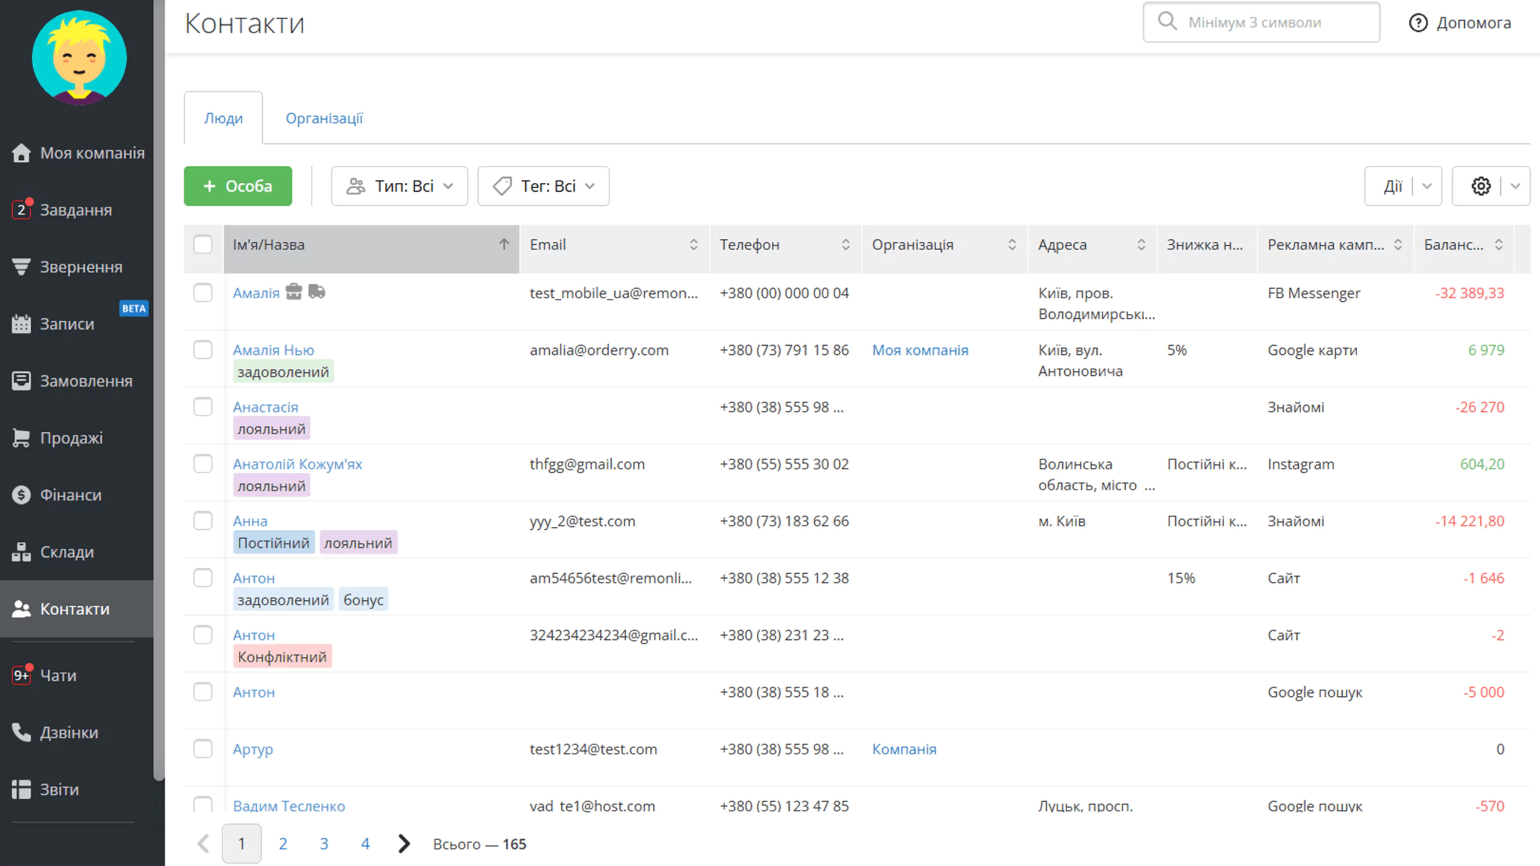Click sort arrows in Організація column
Image resolution: width=1540 pixels, height=866 pixels.
[1012, 244]
